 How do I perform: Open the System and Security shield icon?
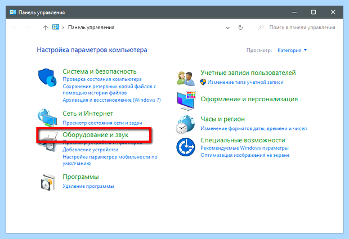(47, 78)
